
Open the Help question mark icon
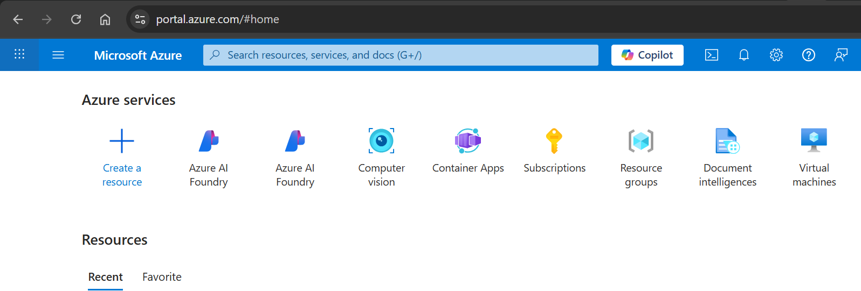pyautogui.click(x=809, y=55)
